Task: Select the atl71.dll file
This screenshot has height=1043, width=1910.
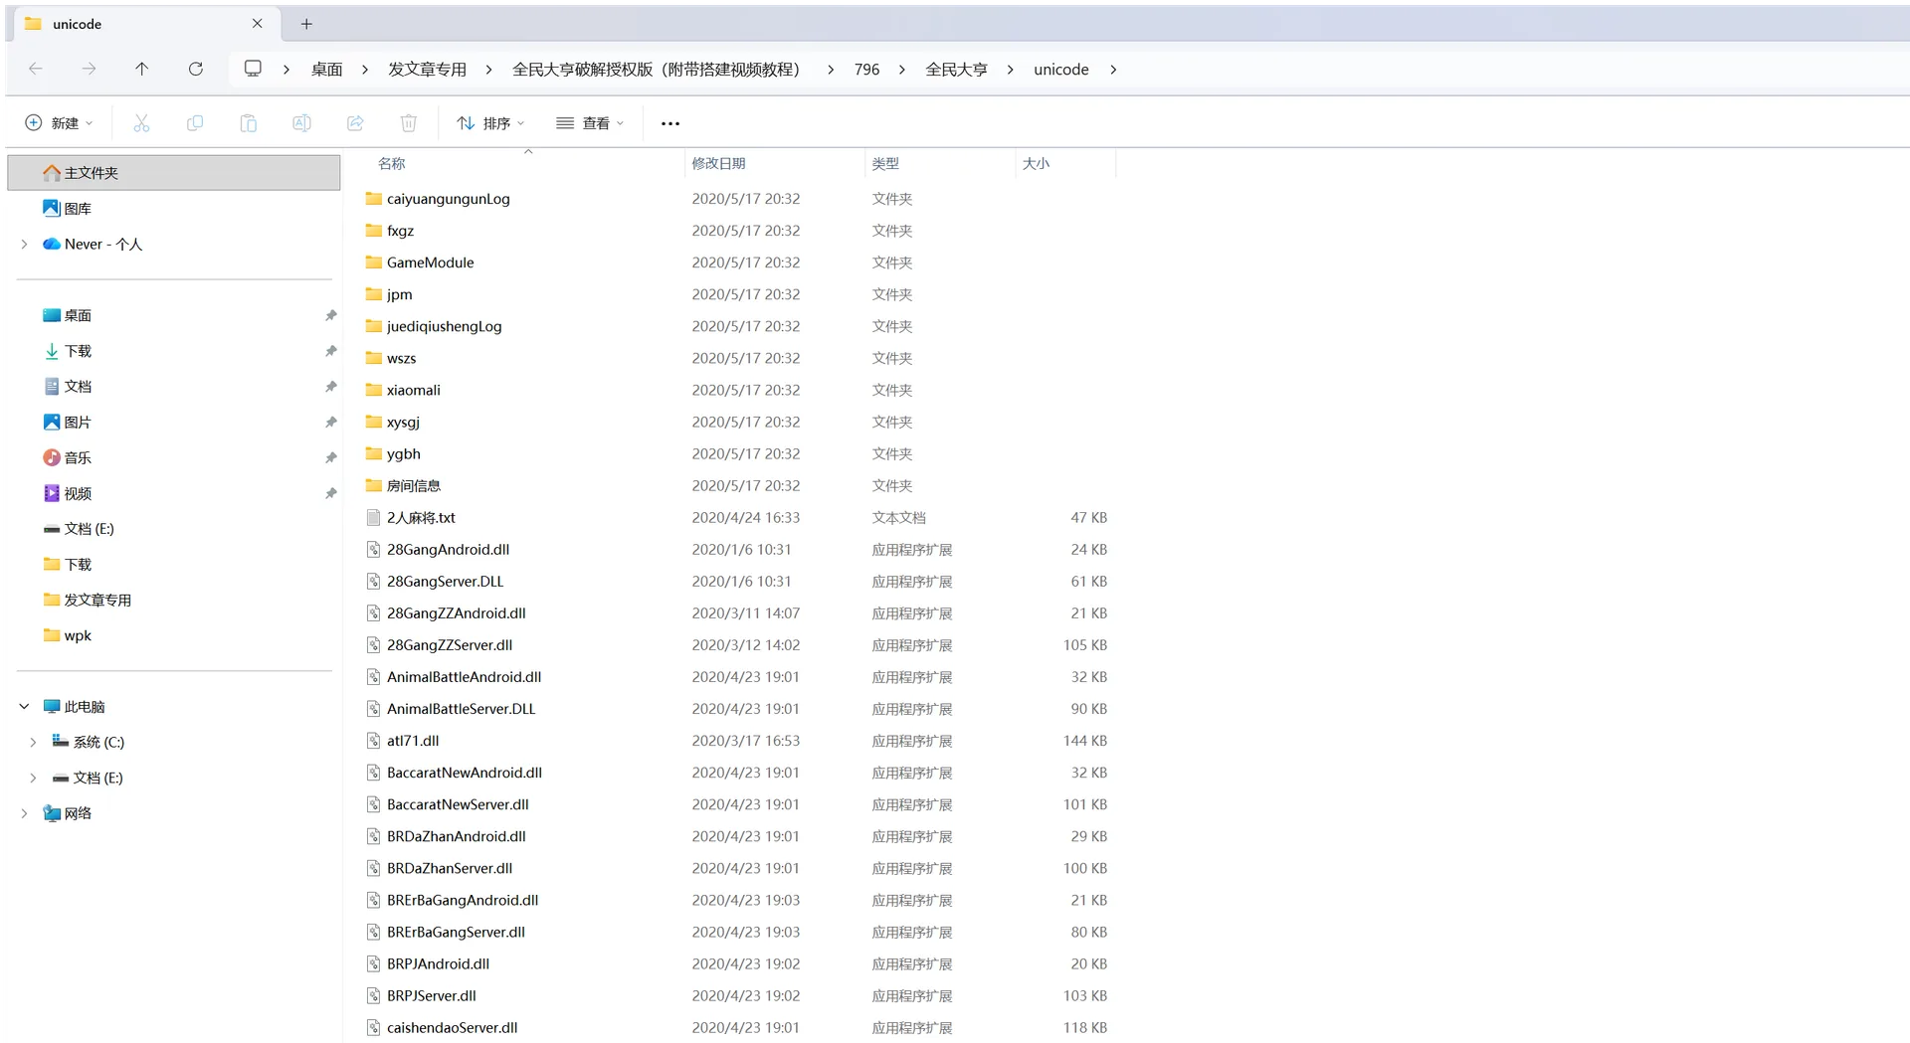Action: click(x=736, y=741)
